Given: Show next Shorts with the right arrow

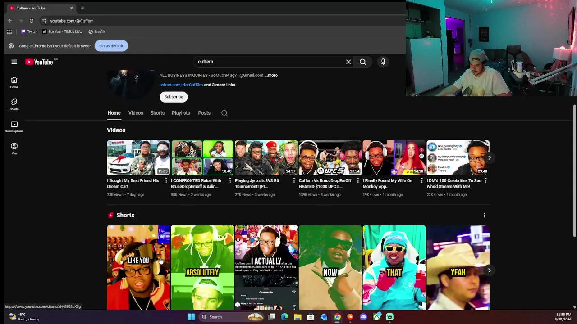Looking at the screenshot, I should coord(489,270).
